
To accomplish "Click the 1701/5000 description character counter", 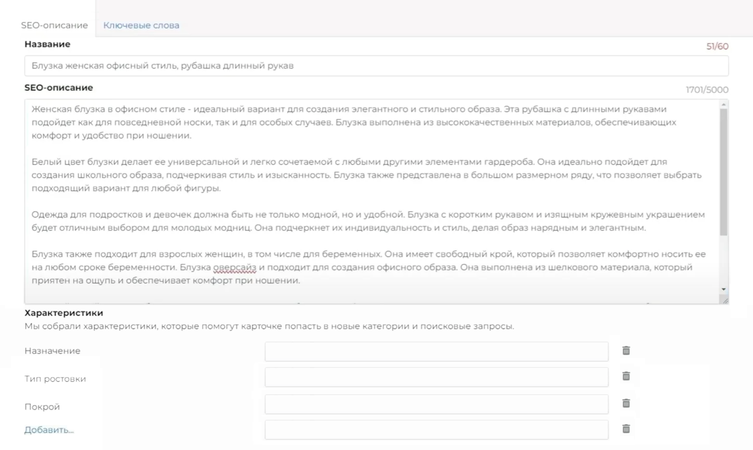I will pos(707,90).
